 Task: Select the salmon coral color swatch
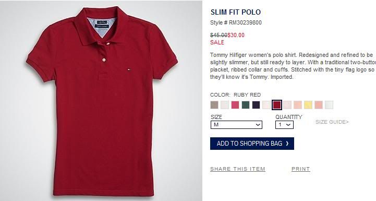[319, 105]
